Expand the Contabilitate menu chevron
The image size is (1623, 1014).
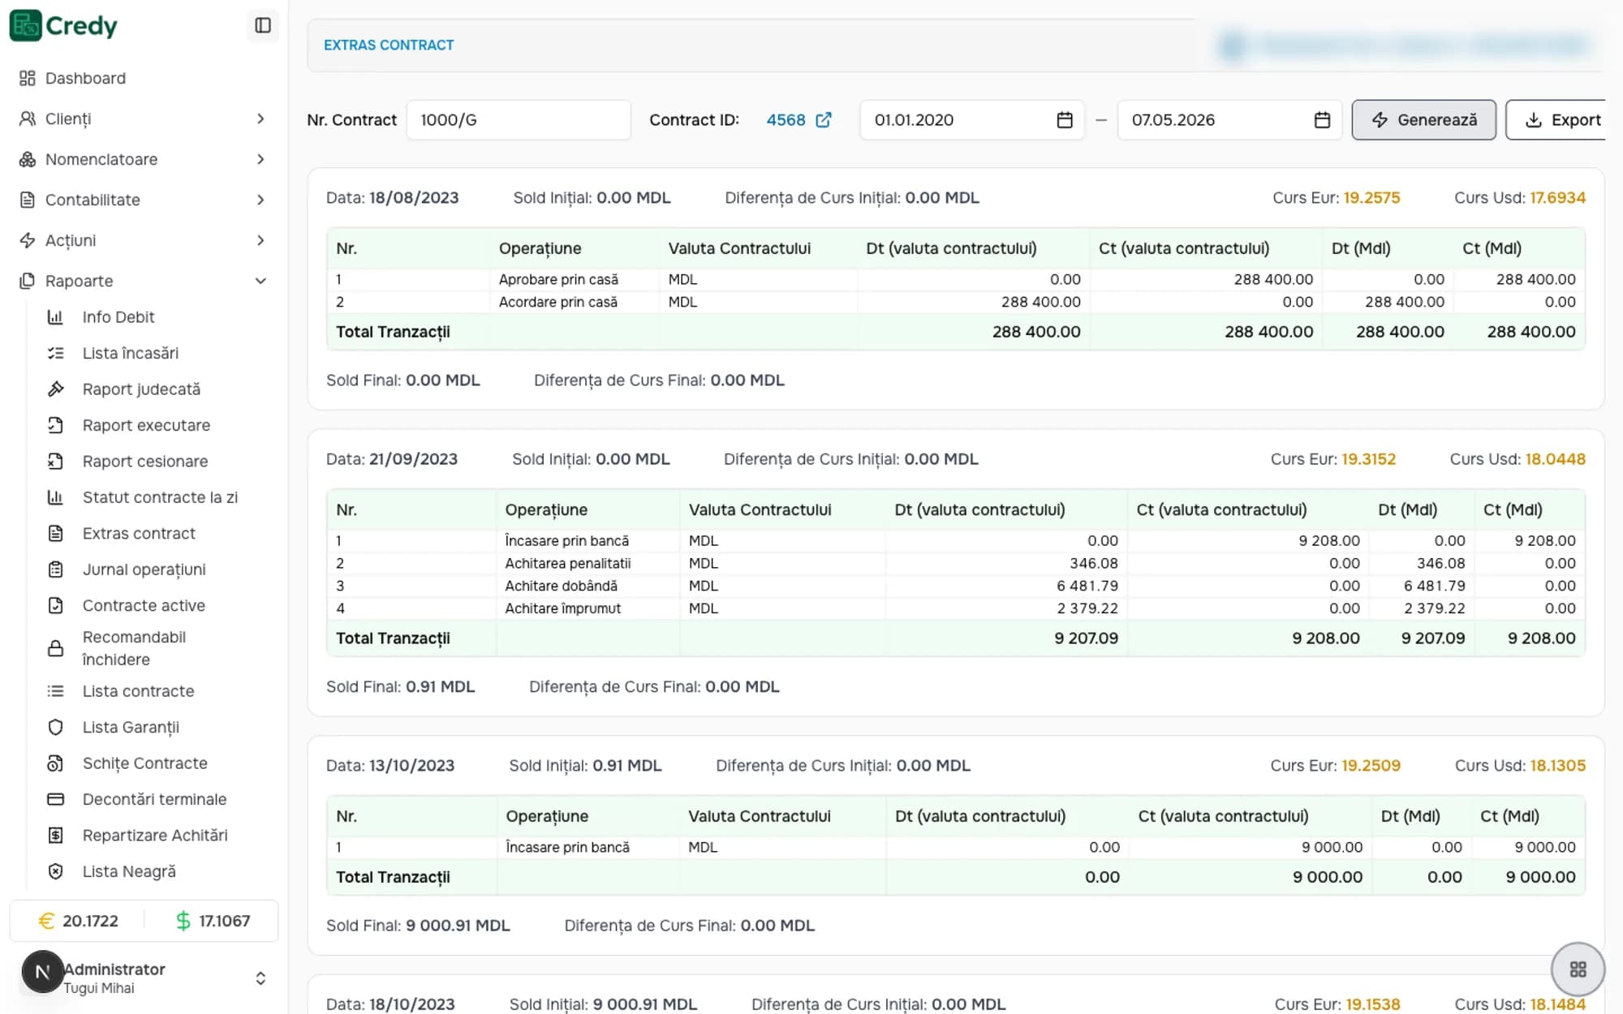click(x=260, y=200)
